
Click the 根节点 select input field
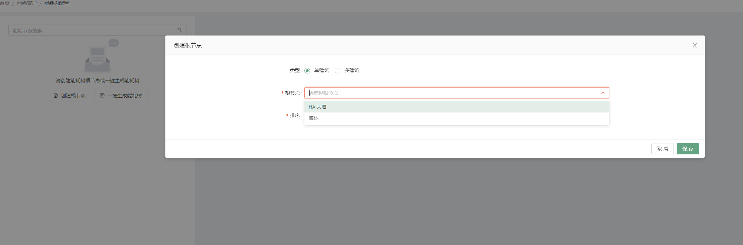point(456,93)
